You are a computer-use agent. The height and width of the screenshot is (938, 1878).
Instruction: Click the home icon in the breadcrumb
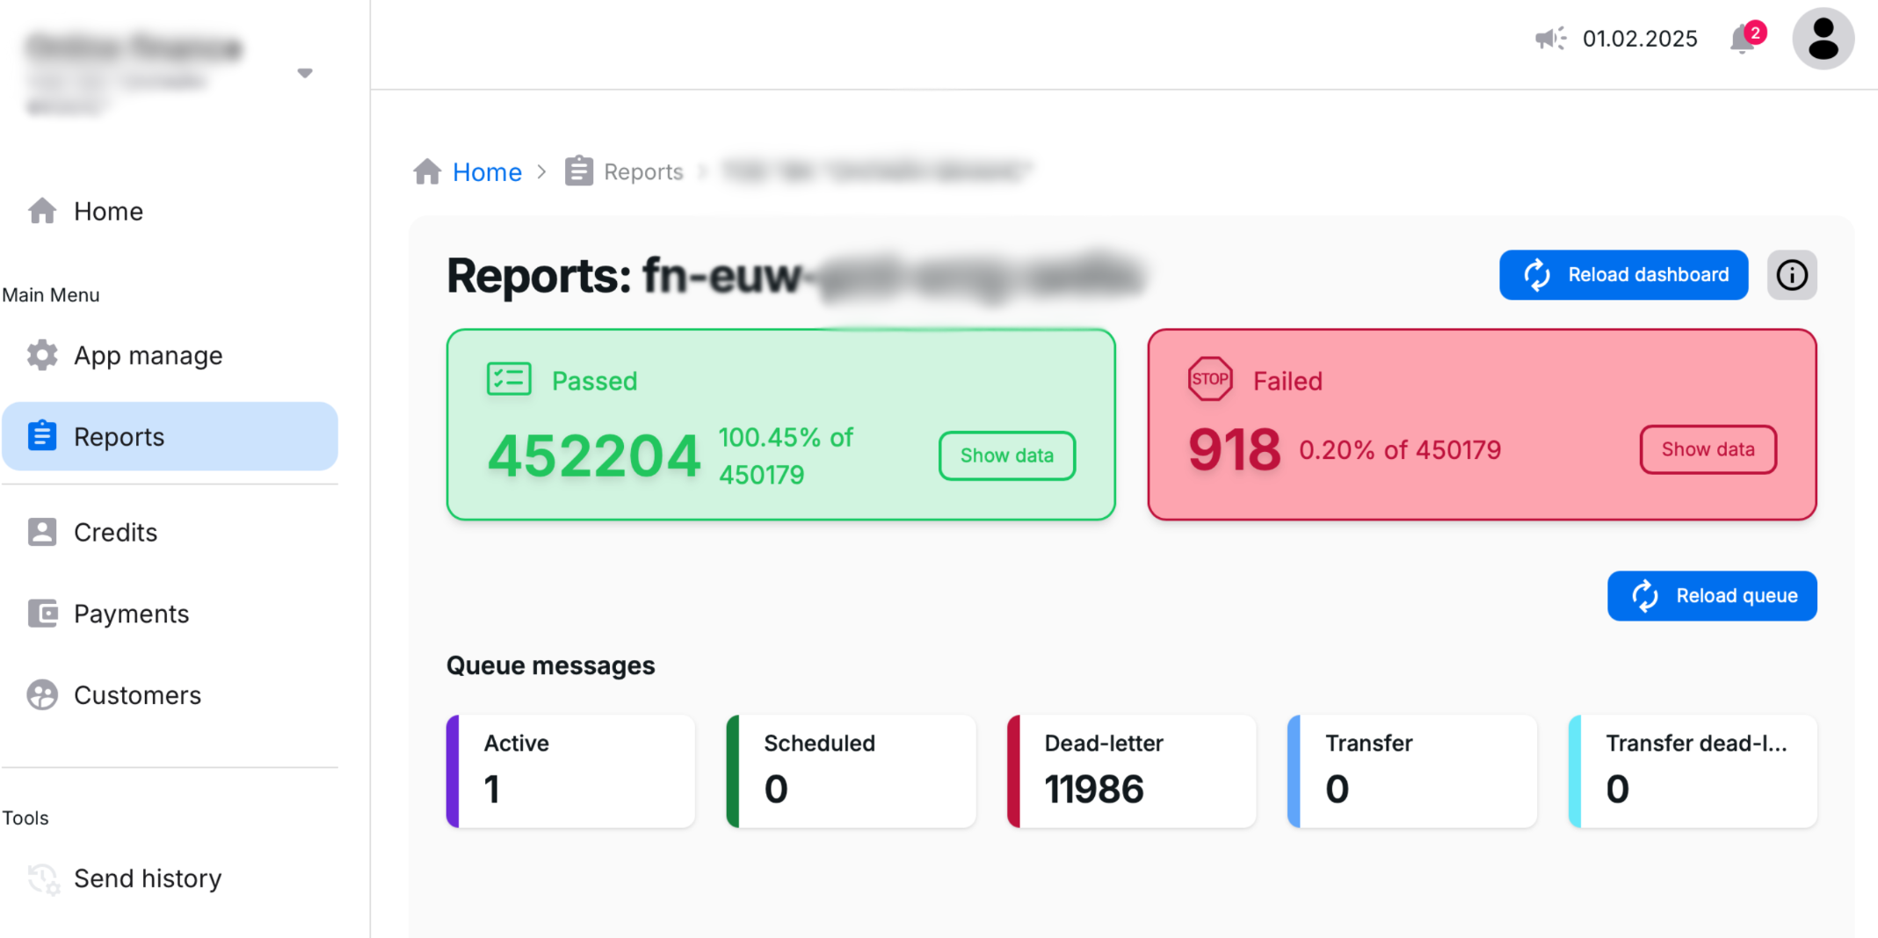[x=428, y=171]
